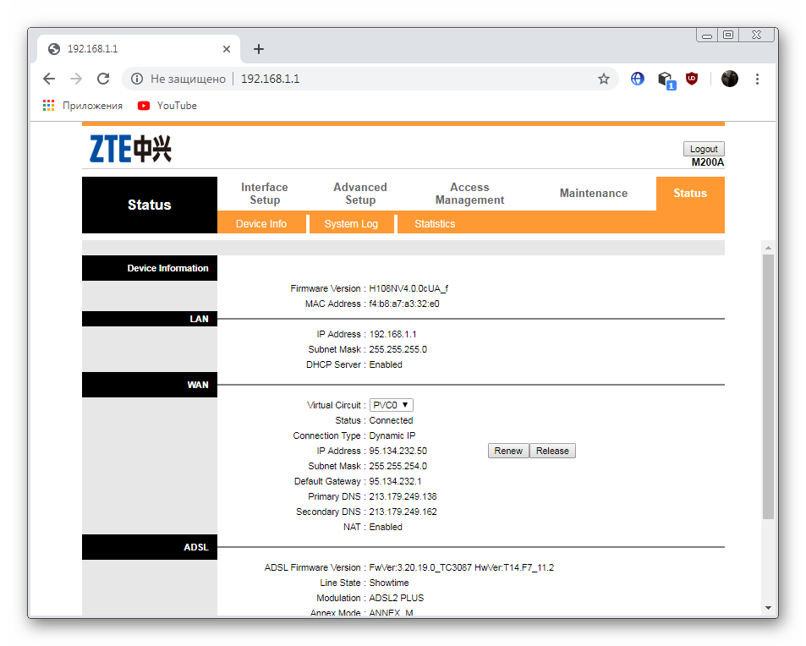Renew the WAN IP address
Viewport: 806px width, 646px height.
507,451
